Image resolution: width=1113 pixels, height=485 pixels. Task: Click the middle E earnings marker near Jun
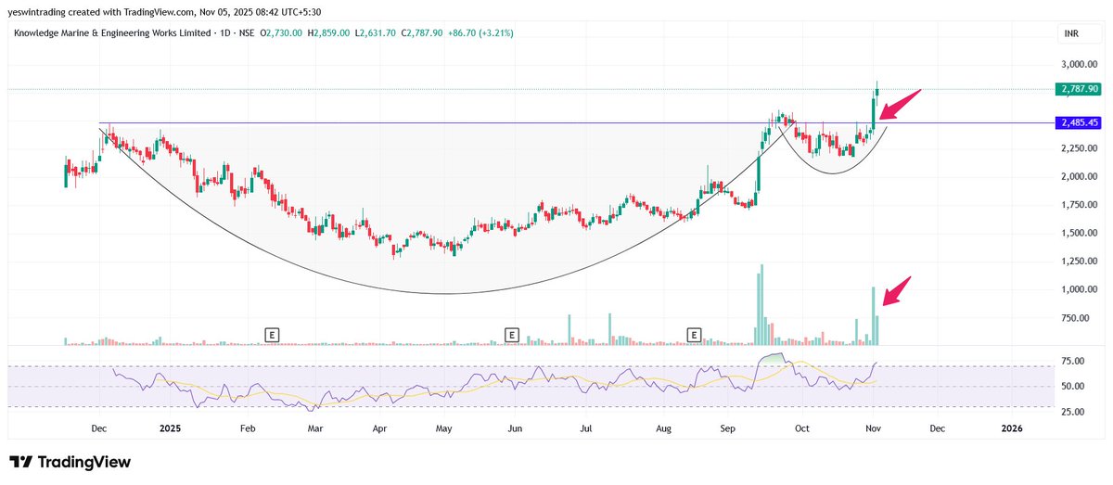tap(510, 333)
